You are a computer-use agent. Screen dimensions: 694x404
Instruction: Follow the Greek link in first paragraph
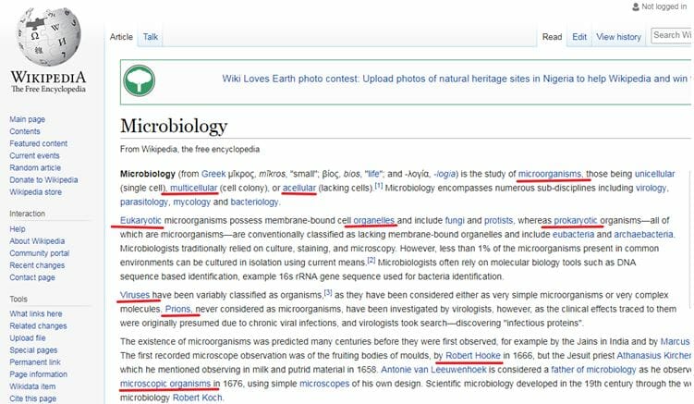point(213,174)
